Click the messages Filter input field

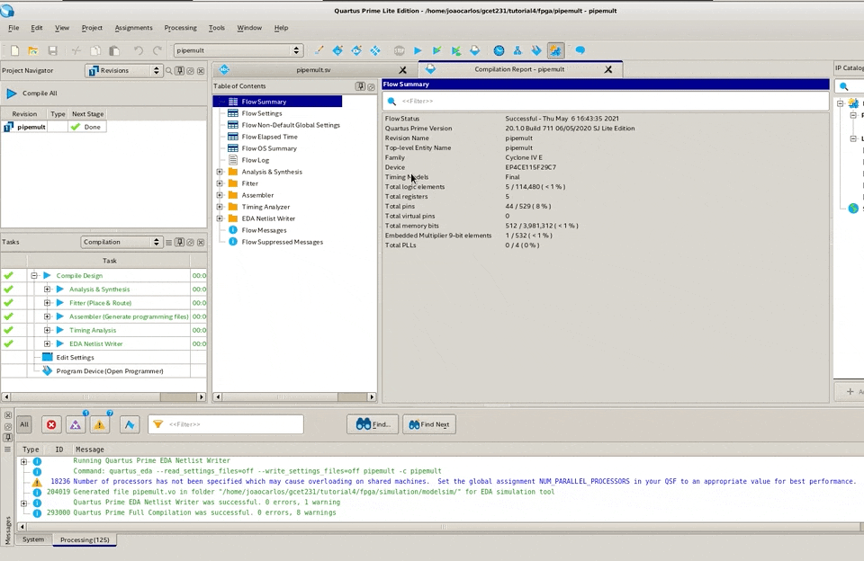(x=226, y=424)
